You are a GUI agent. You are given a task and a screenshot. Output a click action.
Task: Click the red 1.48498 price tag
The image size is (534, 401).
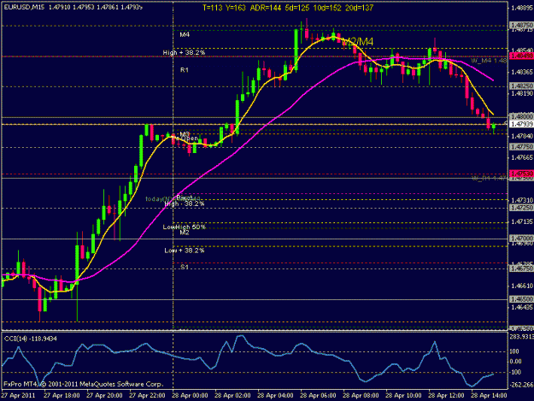[521, 56]
